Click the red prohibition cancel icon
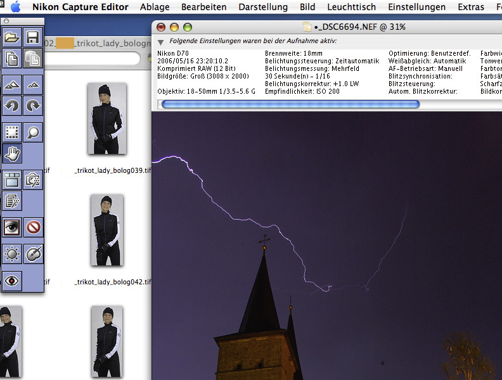The image size is (502, 380). (33, 227)
